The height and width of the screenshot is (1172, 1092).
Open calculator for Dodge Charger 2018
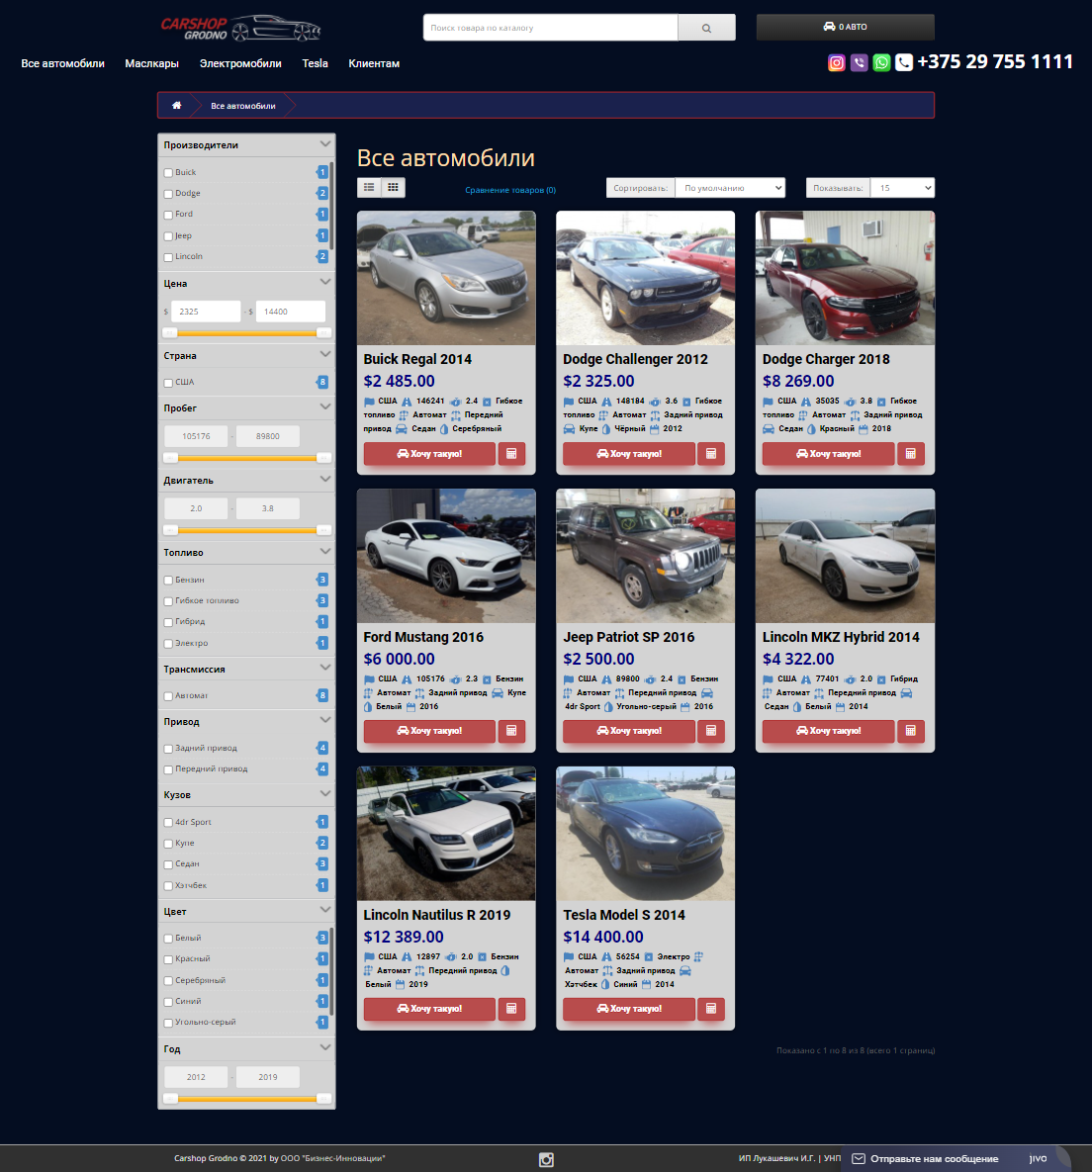coord(910,454)
